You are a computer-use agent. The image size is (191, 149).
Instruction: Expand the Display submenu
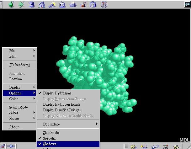point(20,88)
